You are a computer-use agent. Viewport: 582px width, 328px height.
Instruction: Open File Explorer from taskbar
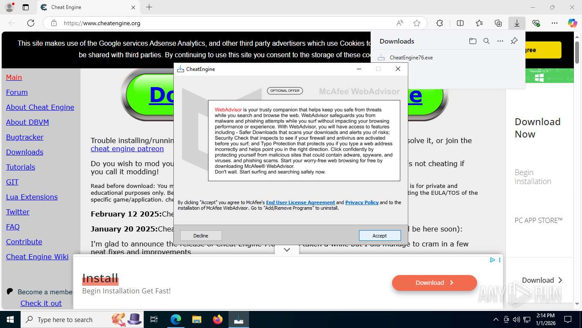(196, 319)
